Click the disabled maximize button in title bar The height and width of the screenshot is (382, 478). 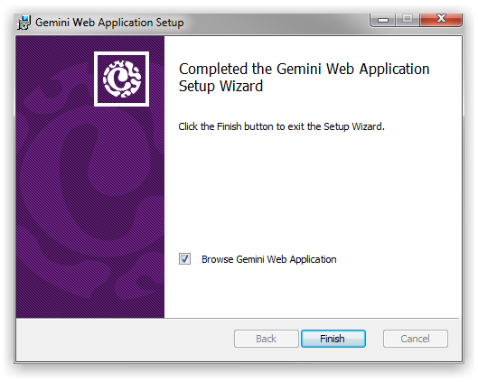pyautogui.click(x=408, y=20)
